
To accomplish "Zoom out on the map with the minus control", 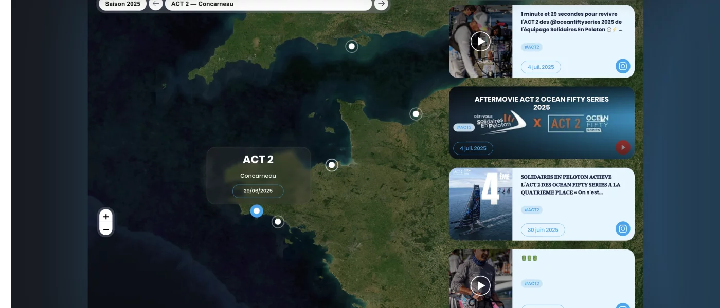I will click(x=105, y=229).
